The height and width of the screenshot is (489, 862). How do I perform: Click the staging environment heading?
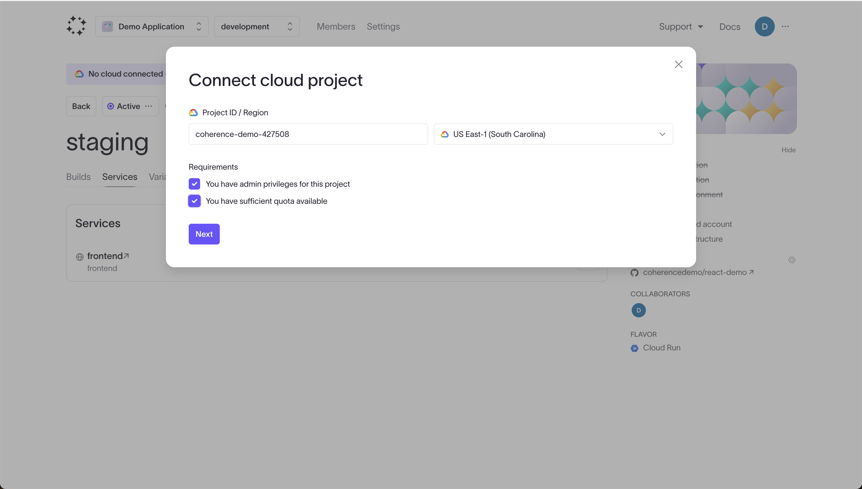tap(107, 142)
